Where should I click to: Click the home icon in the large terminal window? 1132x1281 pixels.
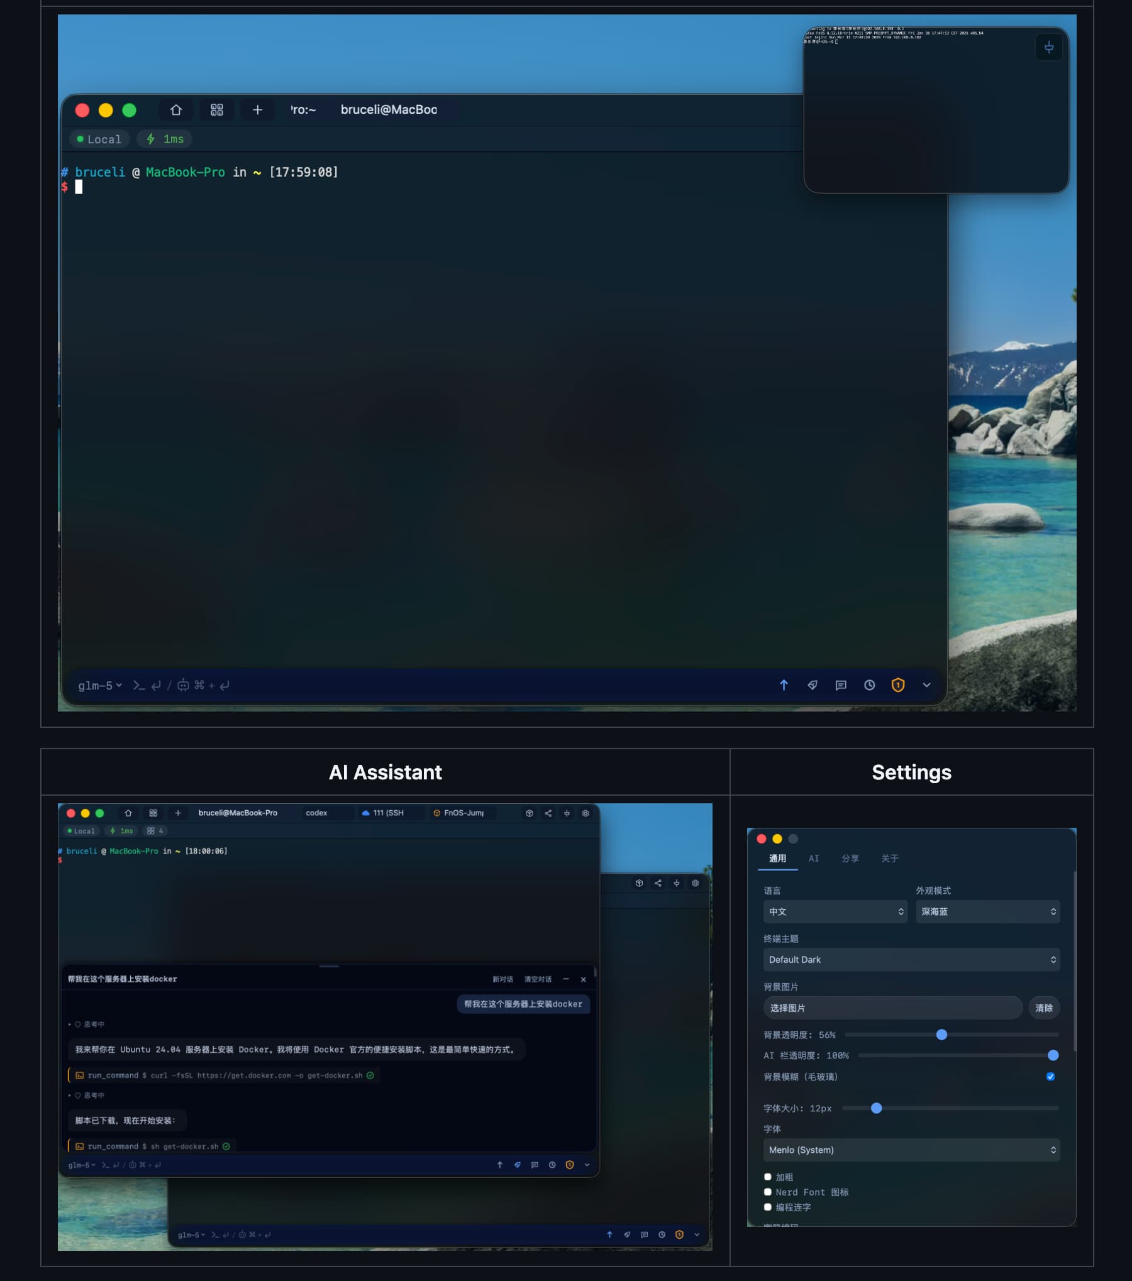(x=176, y=110)
